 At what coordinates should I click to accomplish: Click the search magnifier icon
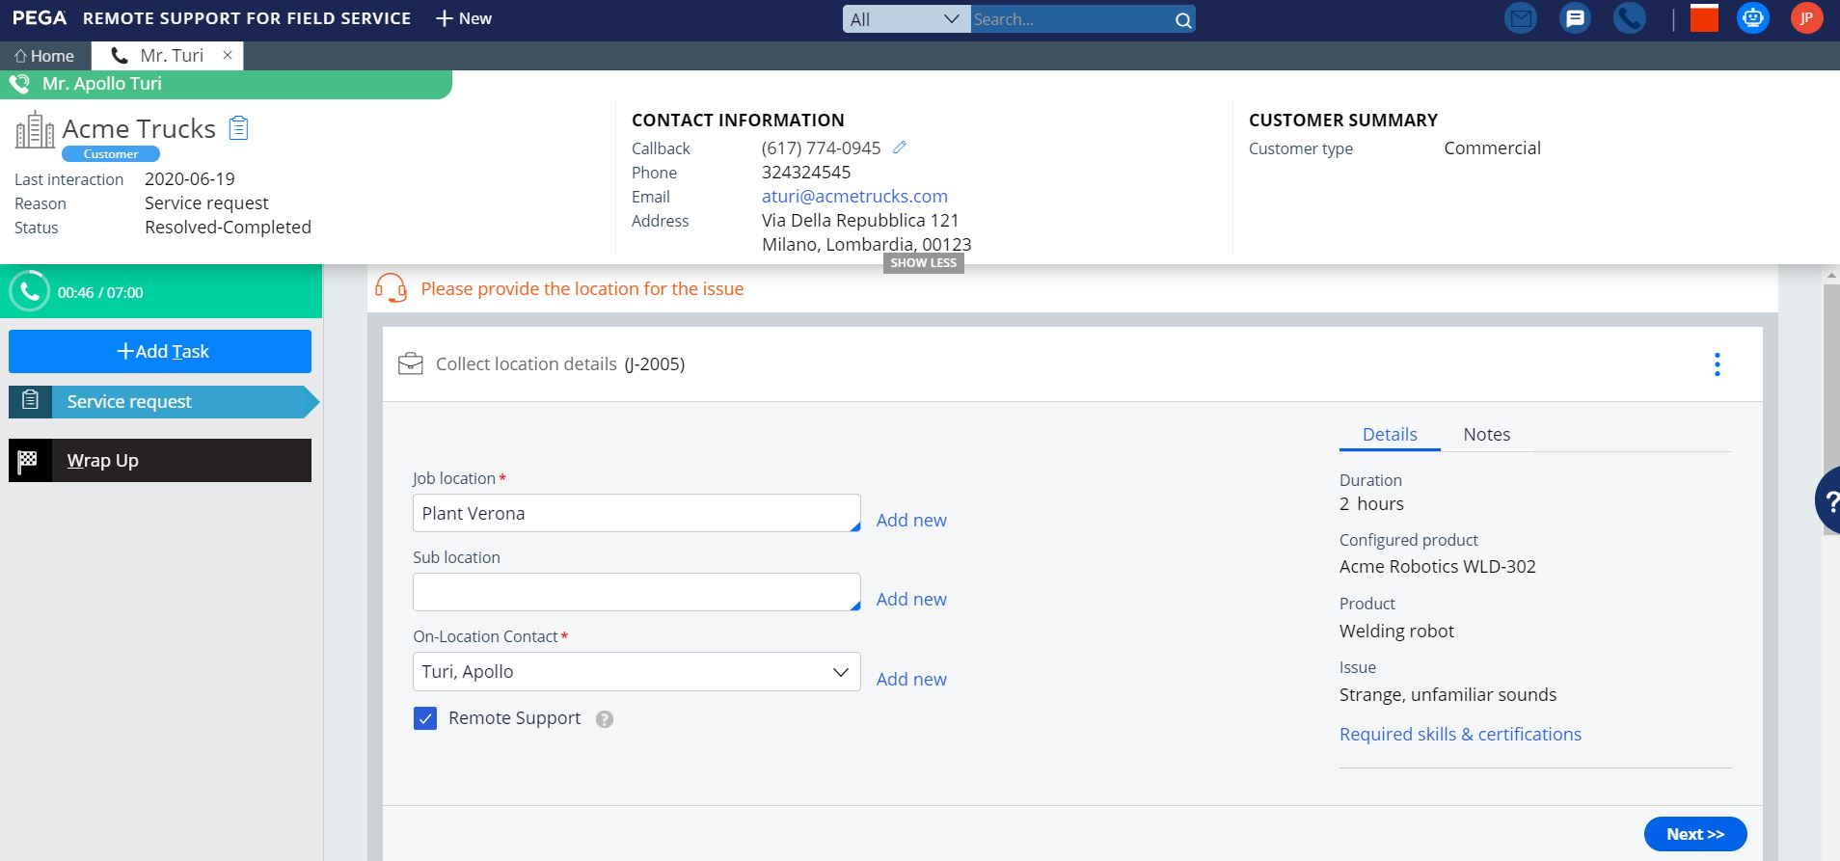[x=1182, y=19]
